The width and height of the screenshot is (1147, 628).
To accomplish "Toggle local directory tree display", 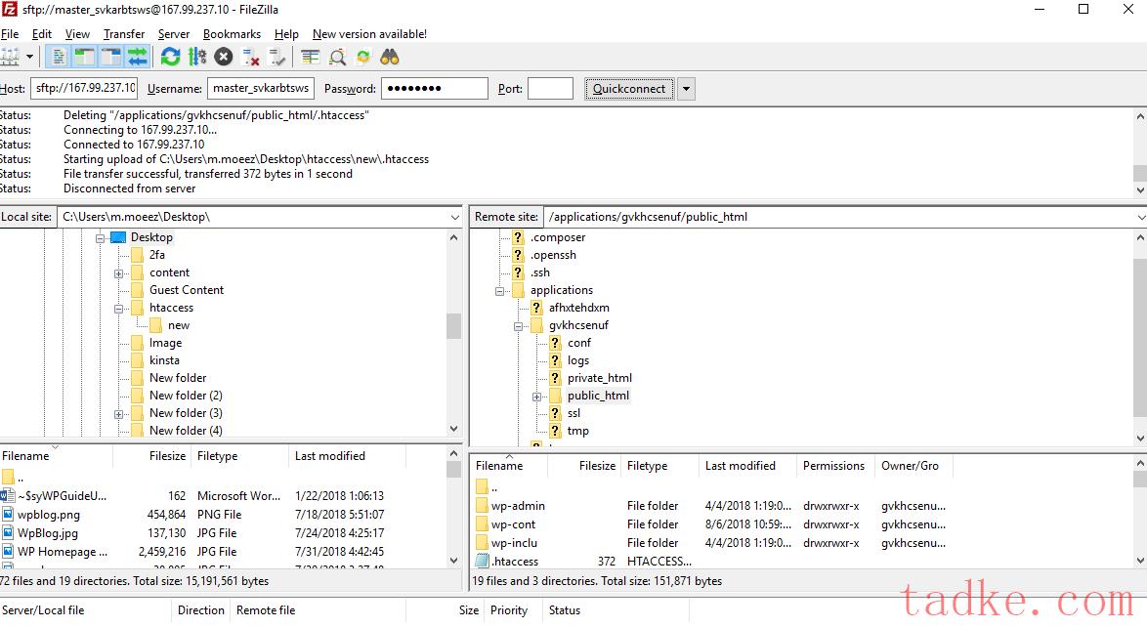I will point(84,57).
